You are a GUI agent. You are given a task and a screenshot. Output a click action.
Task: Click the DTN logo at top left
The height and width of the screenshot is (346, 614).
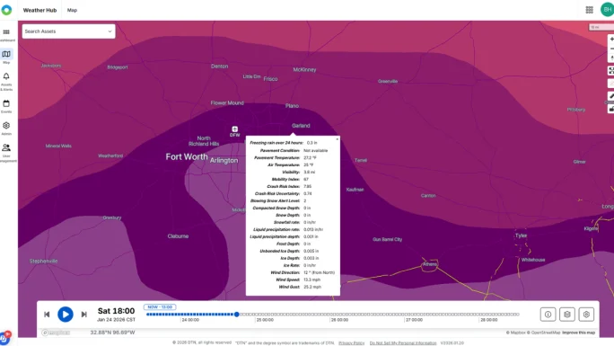coord(6,10)
